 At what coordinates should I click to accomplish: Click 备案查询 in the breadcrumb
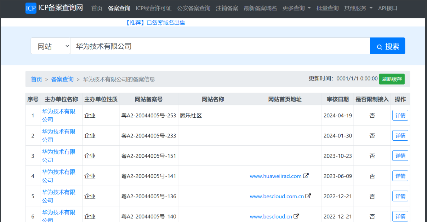click(62, 79)
